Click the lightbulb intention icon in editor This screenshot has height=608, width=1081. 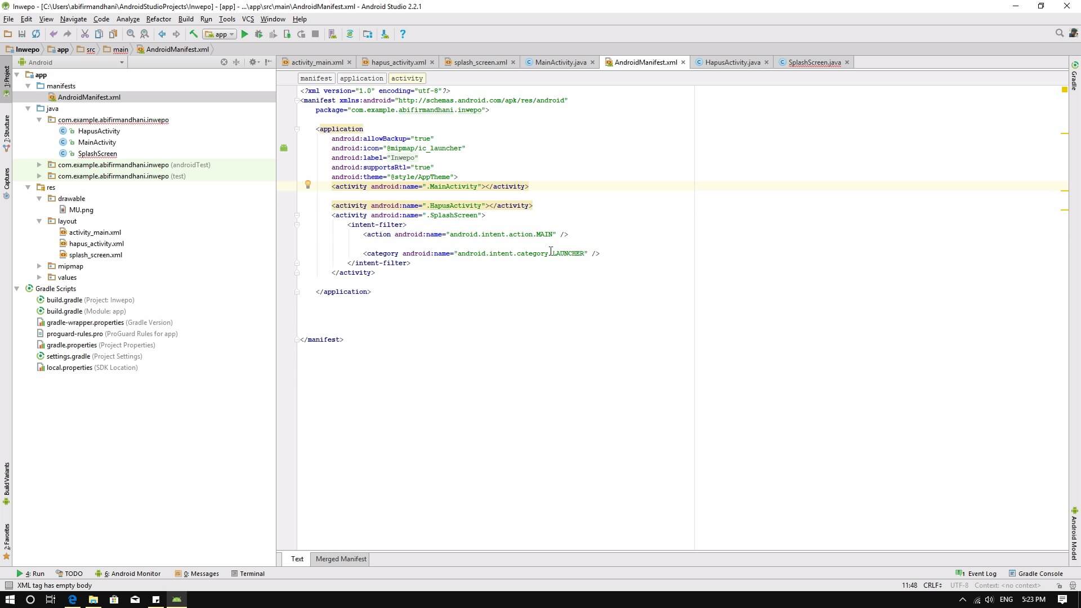(307, 184)
